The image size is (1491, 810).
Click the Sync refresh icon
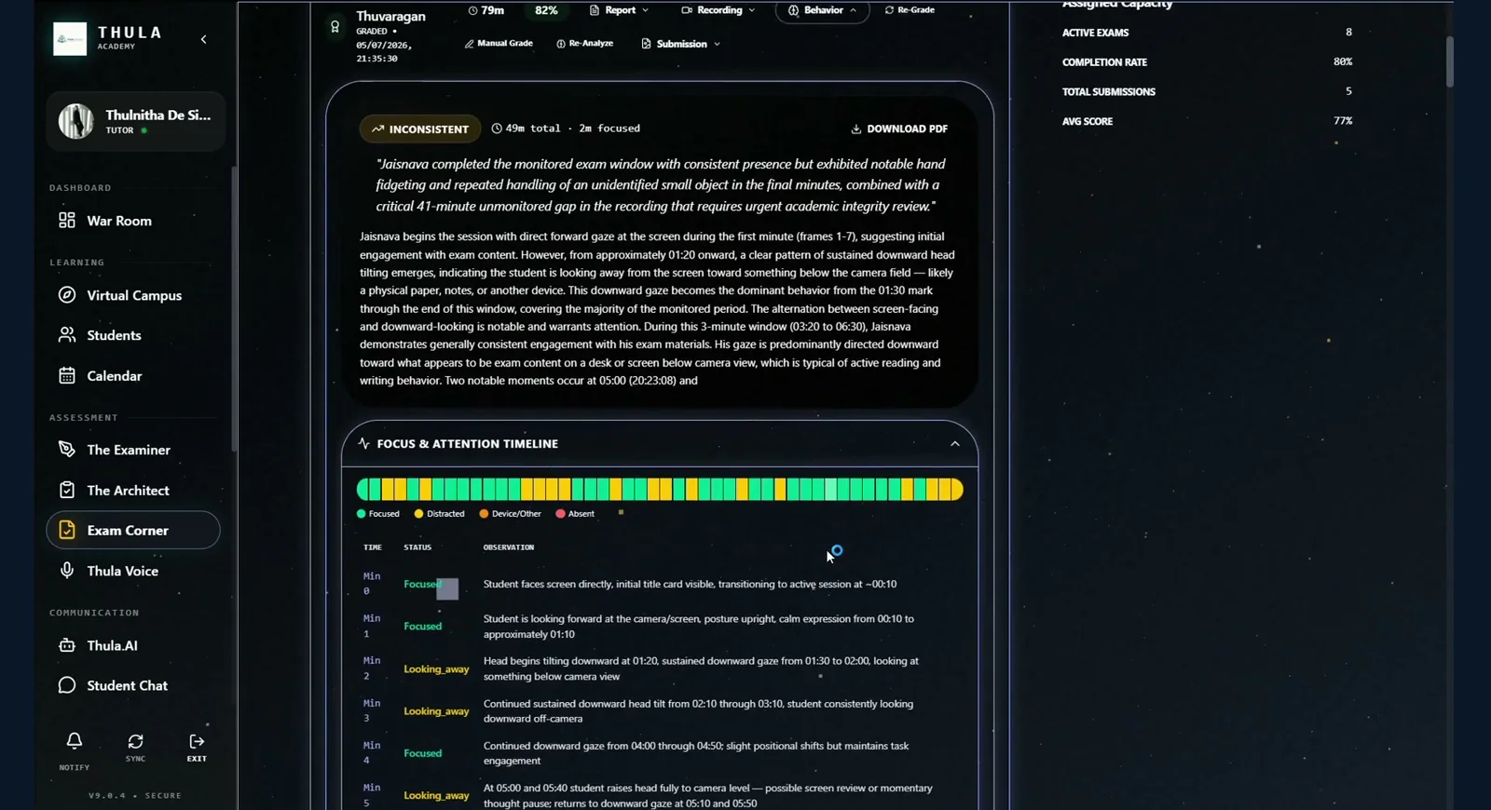click(135, 741)
